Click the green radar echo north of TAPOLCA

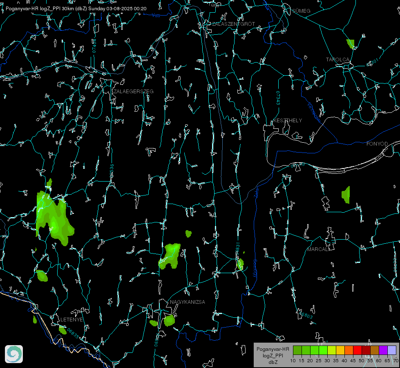pos(351,44)
